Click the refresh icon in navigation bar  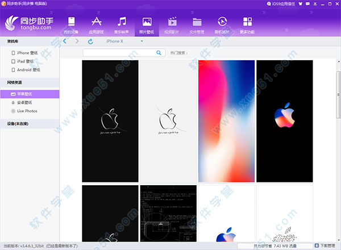click(90, 41)
